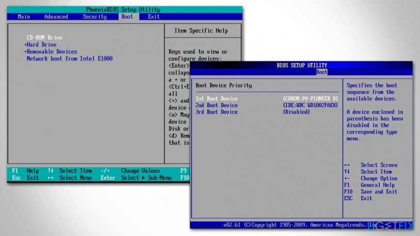Switch to the Advanced tab in PhoenixBIOS
The width and height of the screenshot is (420, 236).
(56, 16)
